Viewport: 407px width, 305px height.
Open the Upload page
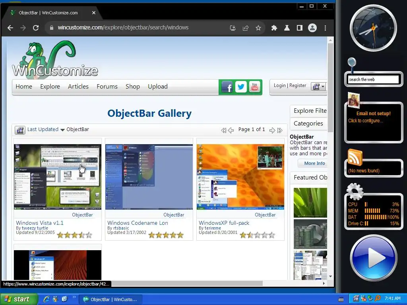pyautogui.click(x=158, y=86)
